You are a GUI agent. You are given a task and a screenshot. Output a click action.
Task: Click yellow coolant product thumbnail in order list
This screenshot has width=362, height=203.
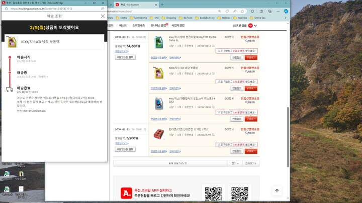pyautogui.click(x=159, y=73)
